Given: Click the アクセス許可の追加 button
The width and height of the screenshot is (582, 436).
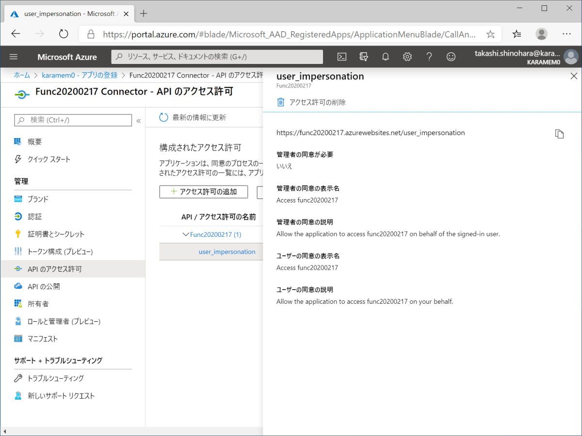Looking at the screenshot, I should point(204,192).
